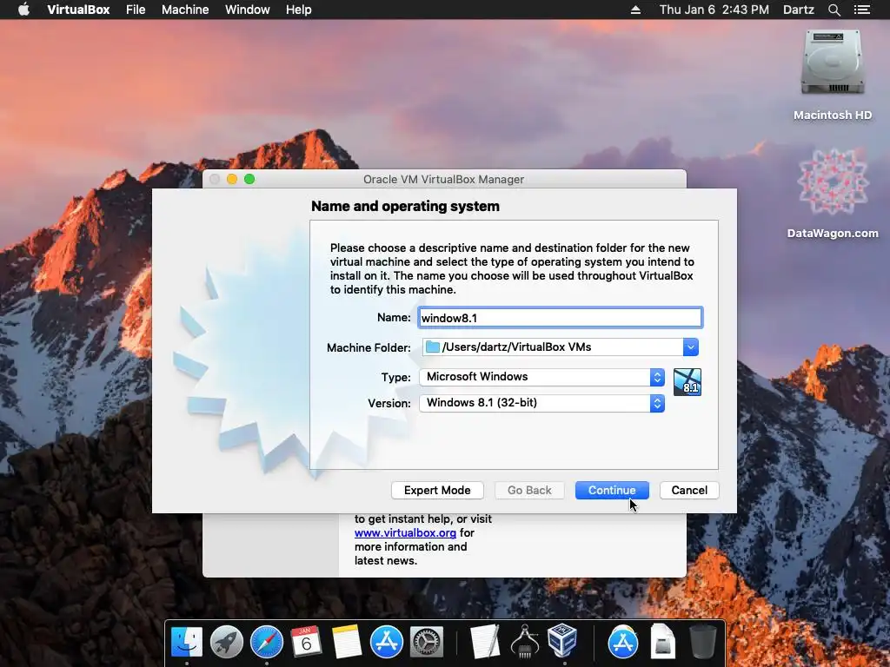Open Finder from the Dock

click(x=187, y=642)
